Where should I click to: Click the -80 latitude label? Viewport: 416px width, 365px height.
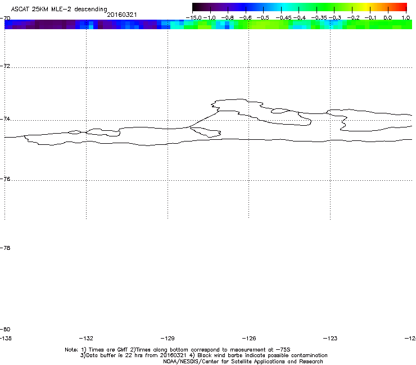tap(5, 329)
